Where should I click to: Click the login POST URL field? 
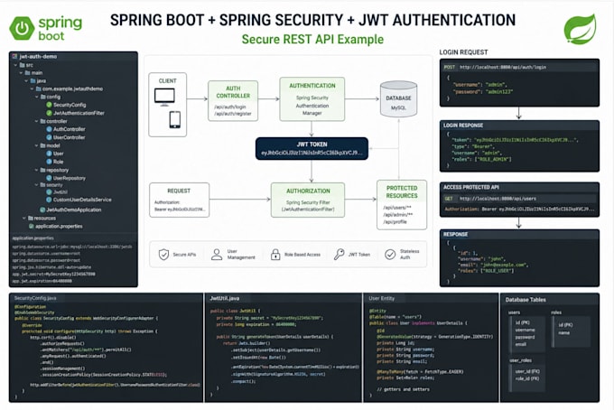[x=519, y=67]
